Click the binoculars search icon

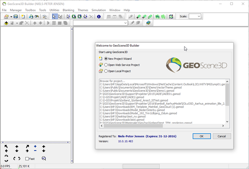click(37, 17)
